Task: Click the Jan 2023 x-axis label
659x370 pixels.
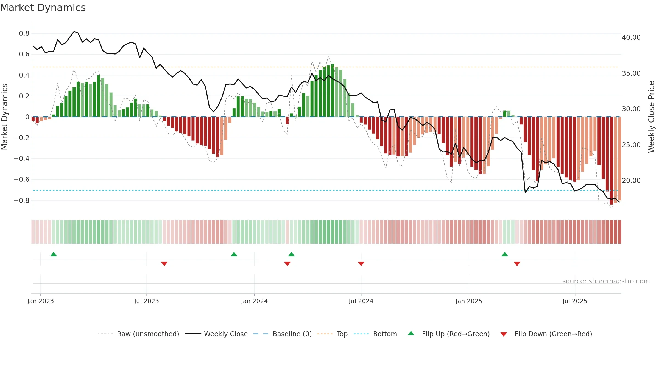Action: coord(41,301)
